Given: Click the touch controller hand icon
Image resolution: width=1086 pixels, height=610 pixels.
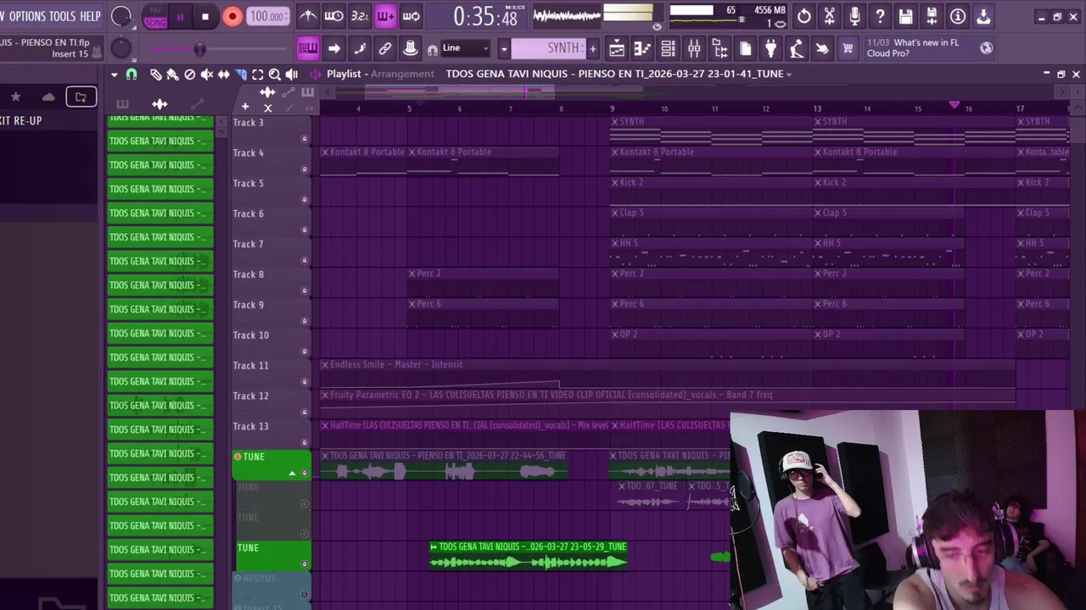Looking at the screenshot, I should pos(821,49).
